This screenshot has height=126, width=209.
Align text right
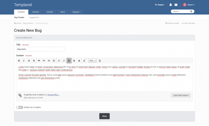(79, 61)
